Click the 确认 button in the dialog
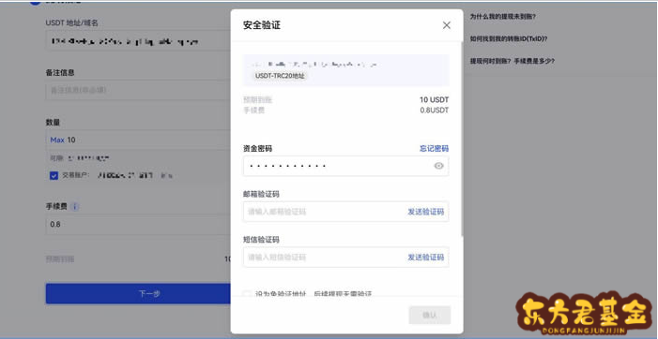The height and width of the screenshot is (339, 658). [430, 315]
